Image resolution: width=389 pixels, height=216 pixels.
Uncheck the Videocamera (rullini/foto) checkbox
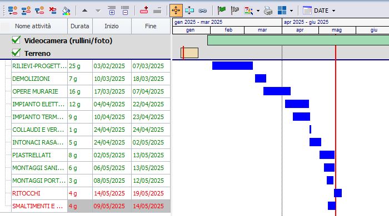(16, 40)
